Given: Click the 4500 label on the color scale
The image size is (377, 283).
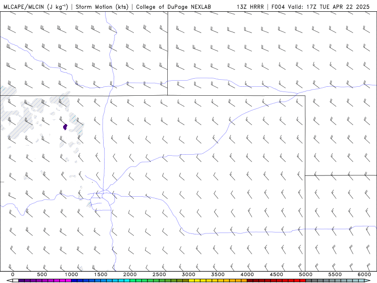Looking at the screenshot, I should [277, 275].
